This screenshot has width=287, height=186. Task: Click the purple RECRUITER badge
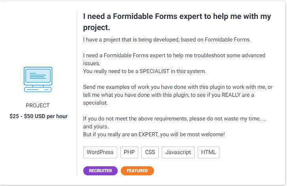coord(100,171)
